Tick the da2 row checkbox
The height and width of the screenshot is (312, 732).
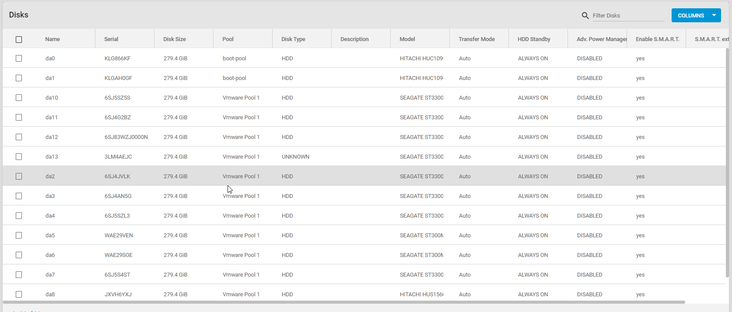tap(19, 176)
